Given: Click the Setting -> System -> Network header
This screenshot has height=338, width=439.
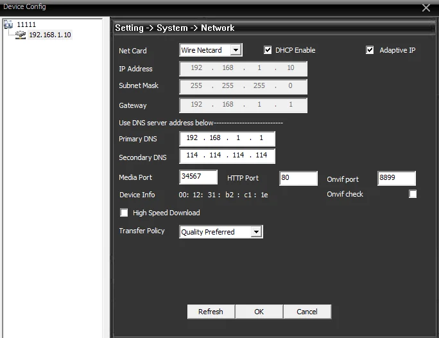Looking at the screenshot, I should pos(175,28).
